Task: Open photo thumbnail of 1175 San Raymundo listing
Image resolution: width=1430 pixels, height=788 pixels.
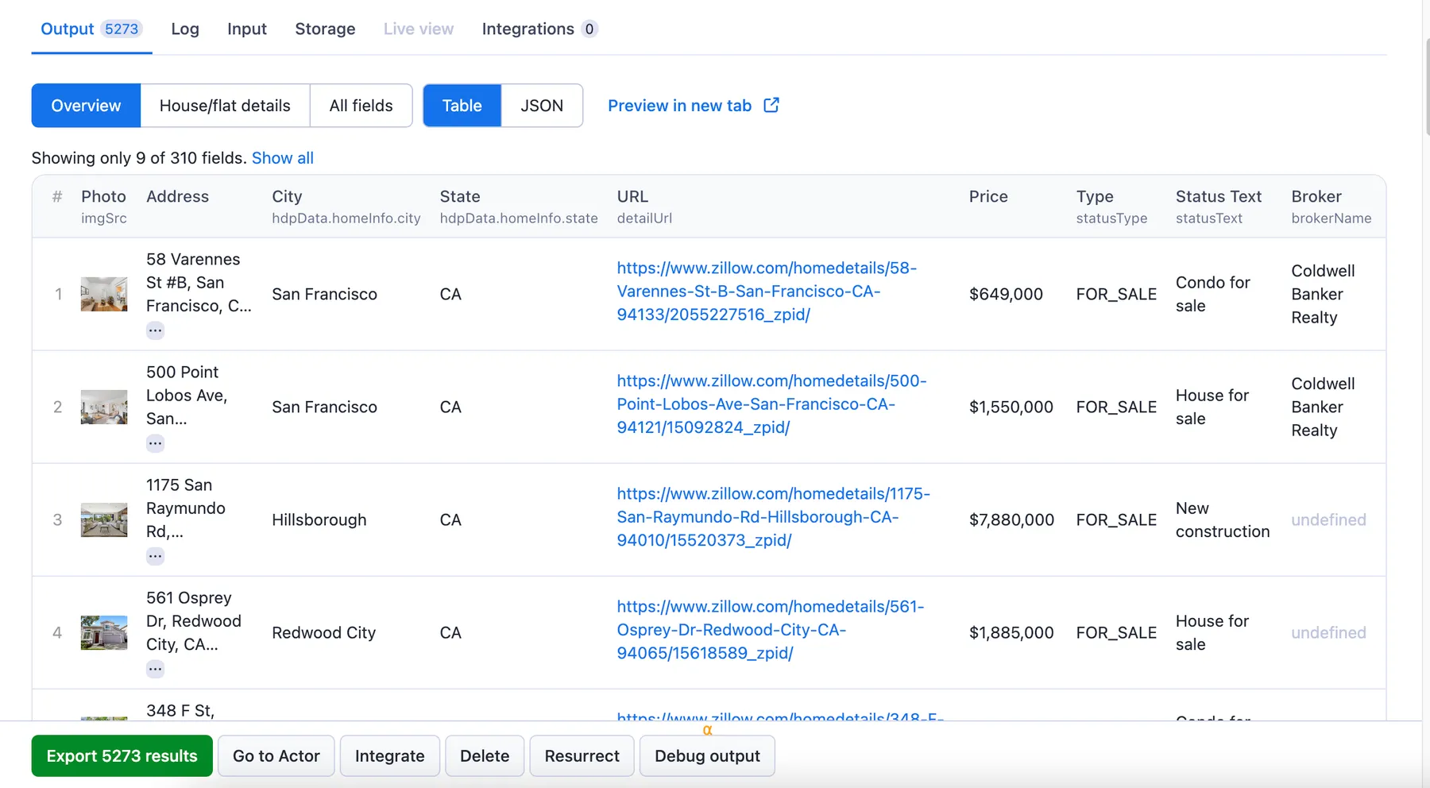Action: [x=104, y=520]
